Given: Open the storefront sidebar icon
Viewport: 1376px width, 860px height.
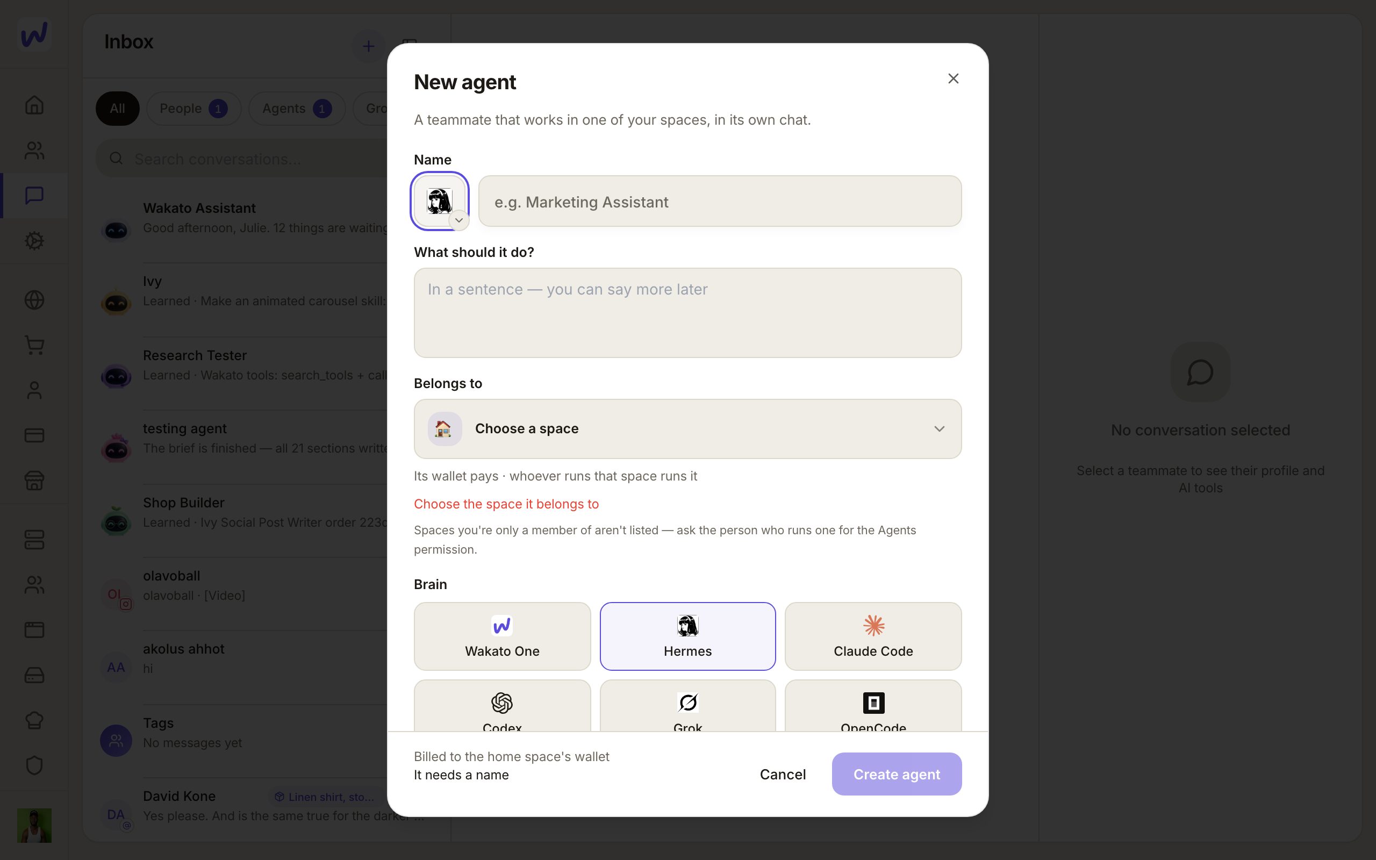Looking at the screenshot, I should tap(34, 481).
